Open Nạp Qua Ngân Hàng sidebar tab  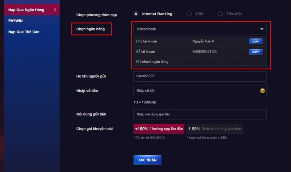26,10
